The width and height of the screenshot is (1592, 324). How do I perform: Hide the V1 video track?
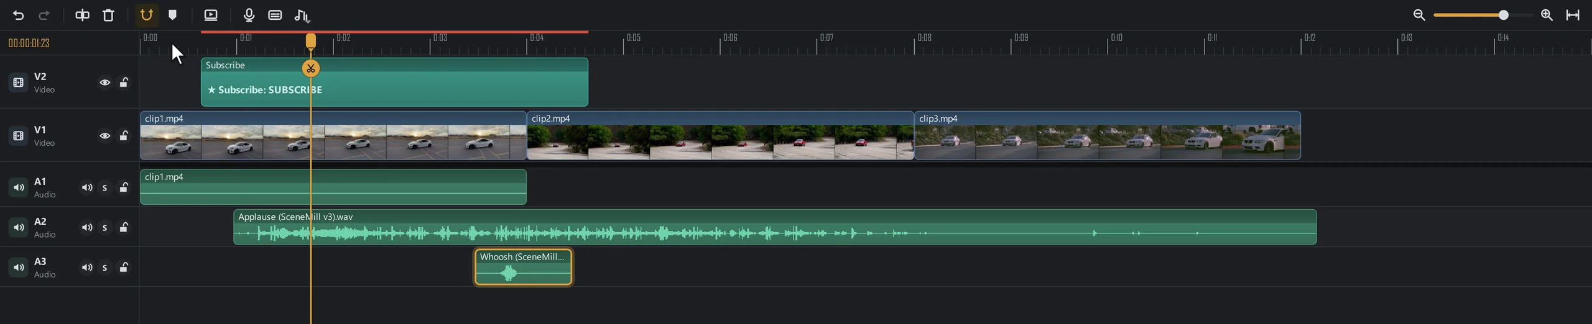click(104, 136)
